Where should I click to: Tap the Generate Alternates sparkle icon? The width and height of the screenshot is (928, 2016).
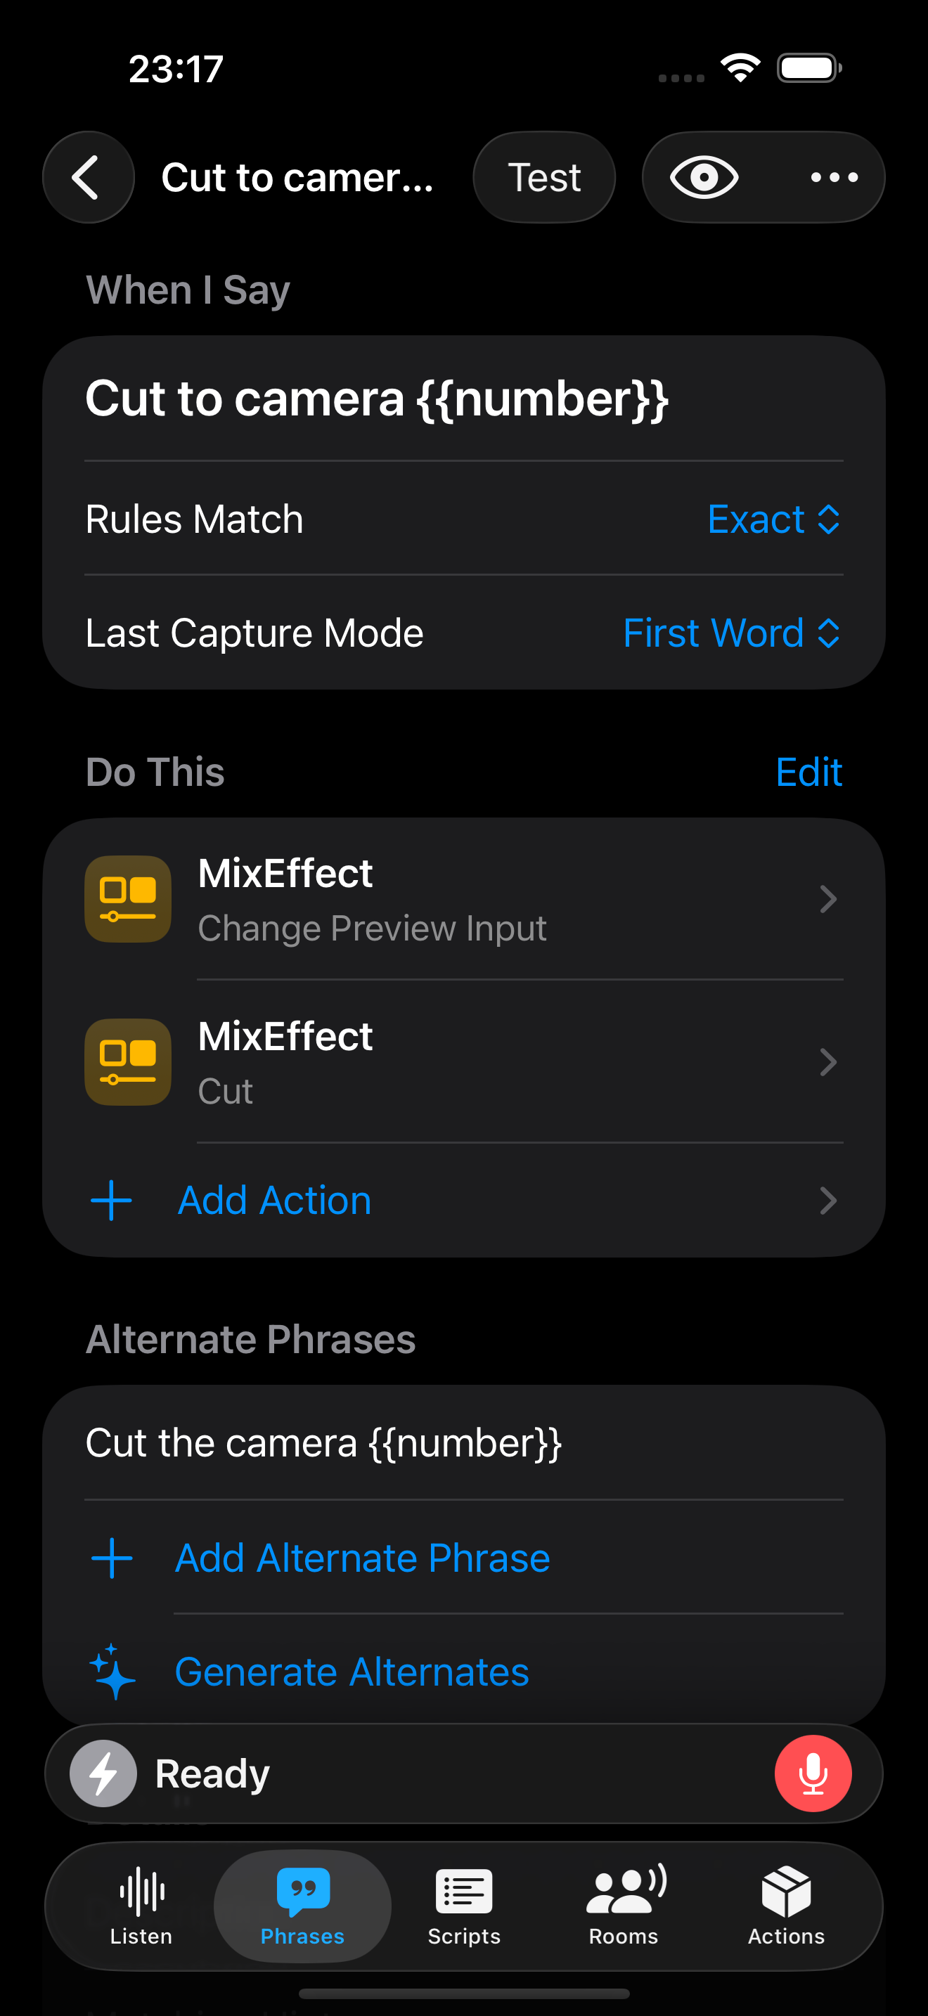click(x=112, y=1672)
